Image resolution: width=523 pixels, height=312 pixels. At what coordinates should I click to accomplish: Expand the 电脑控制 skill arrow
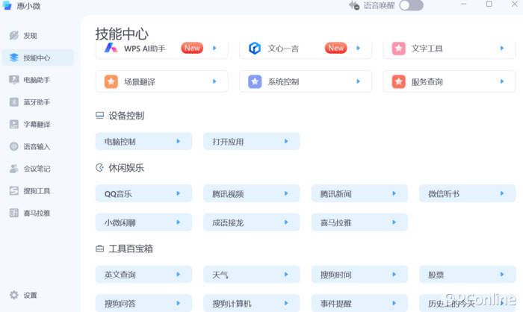[x=178, y=141]
